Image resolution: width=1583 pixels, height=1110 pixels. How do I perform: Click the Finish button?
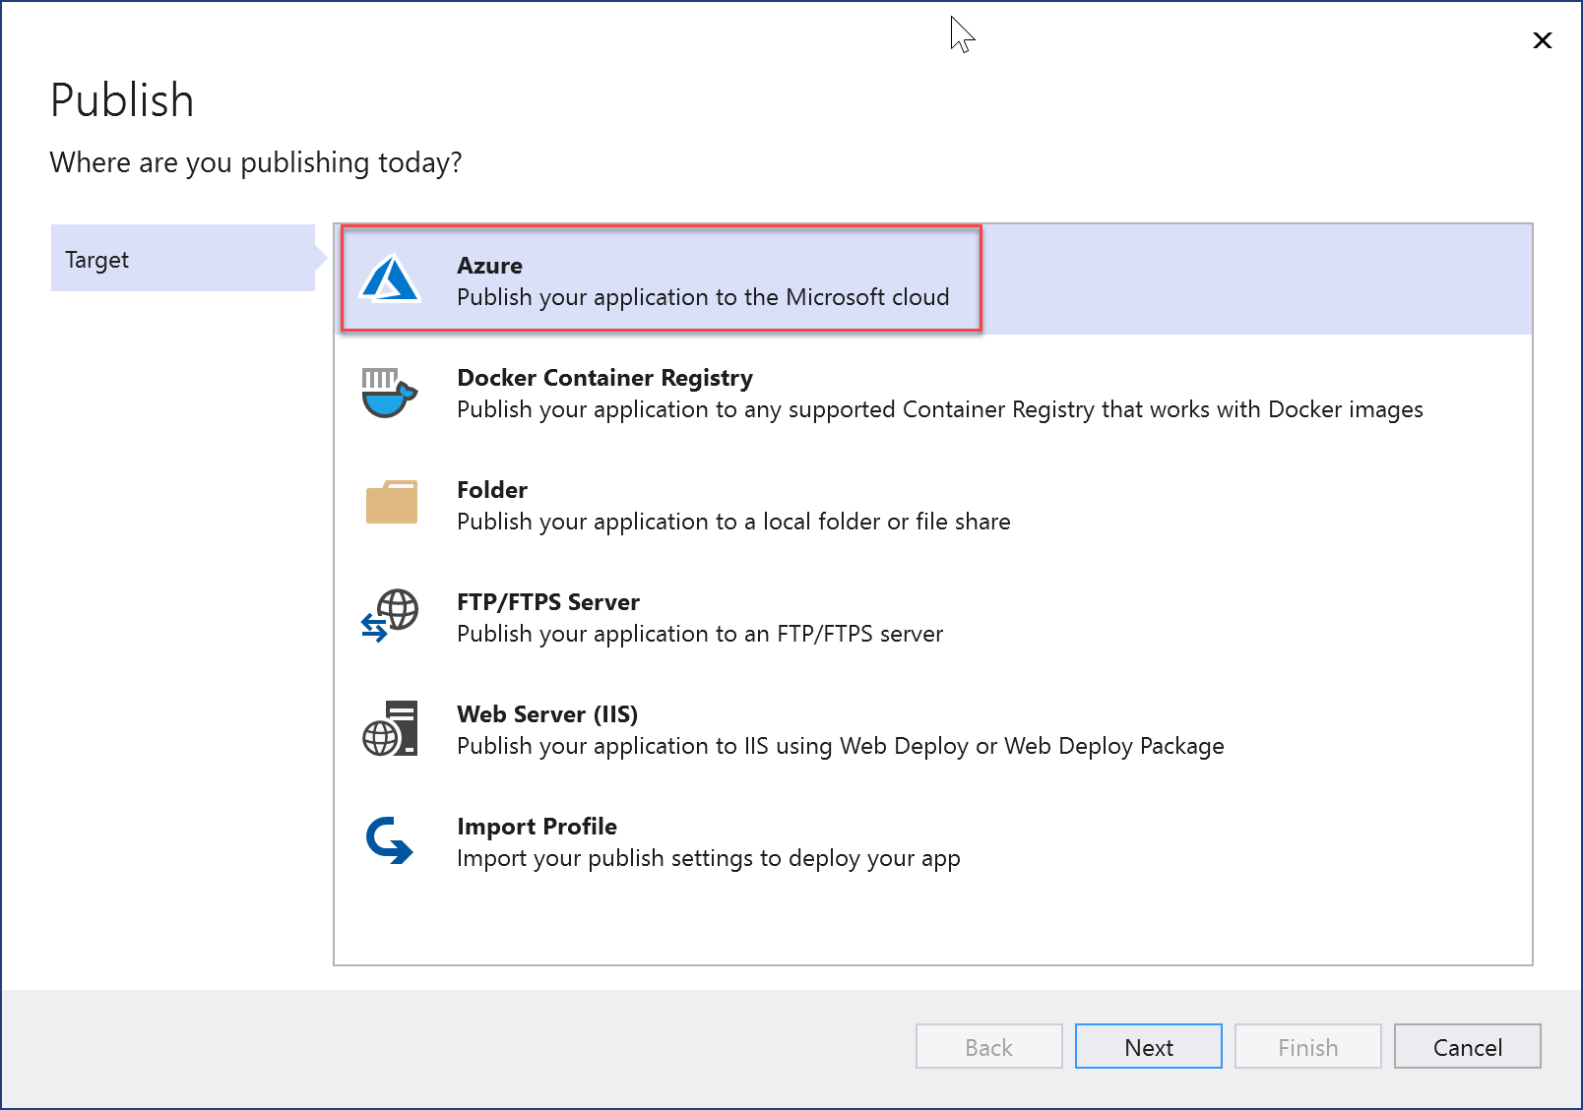1307,1046
